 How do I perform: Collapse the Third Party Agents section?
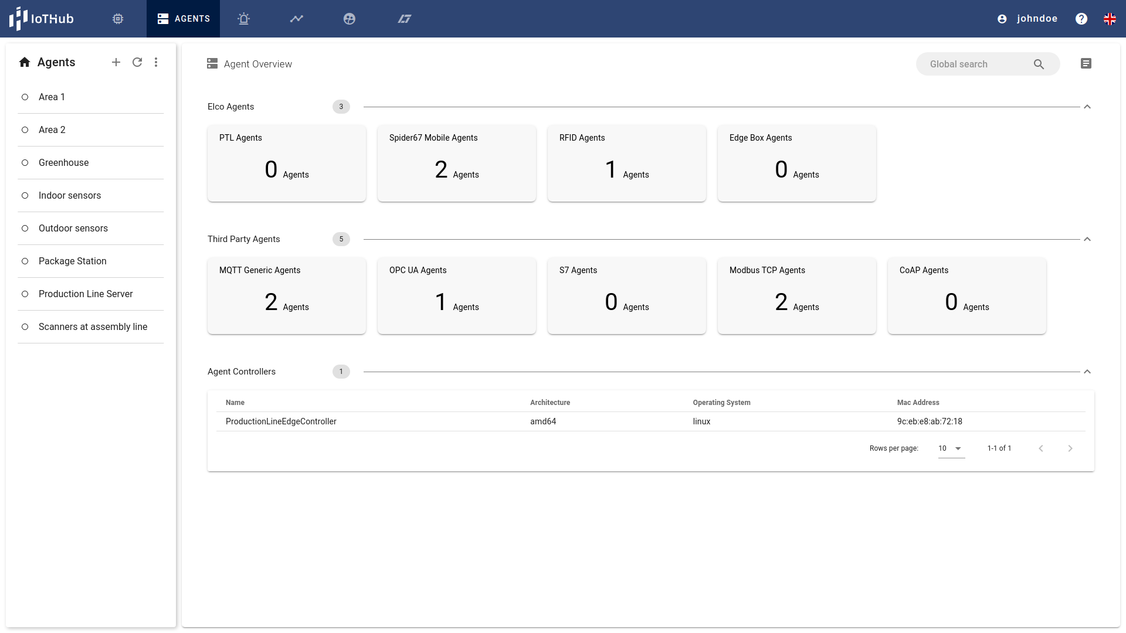(1087, 239)
